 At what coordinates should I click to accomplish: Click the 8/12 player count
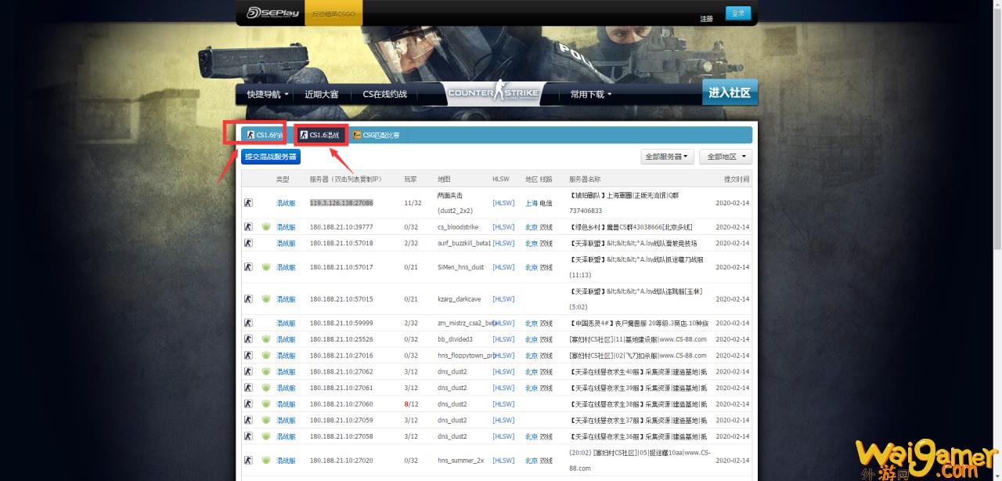[412, 404]
